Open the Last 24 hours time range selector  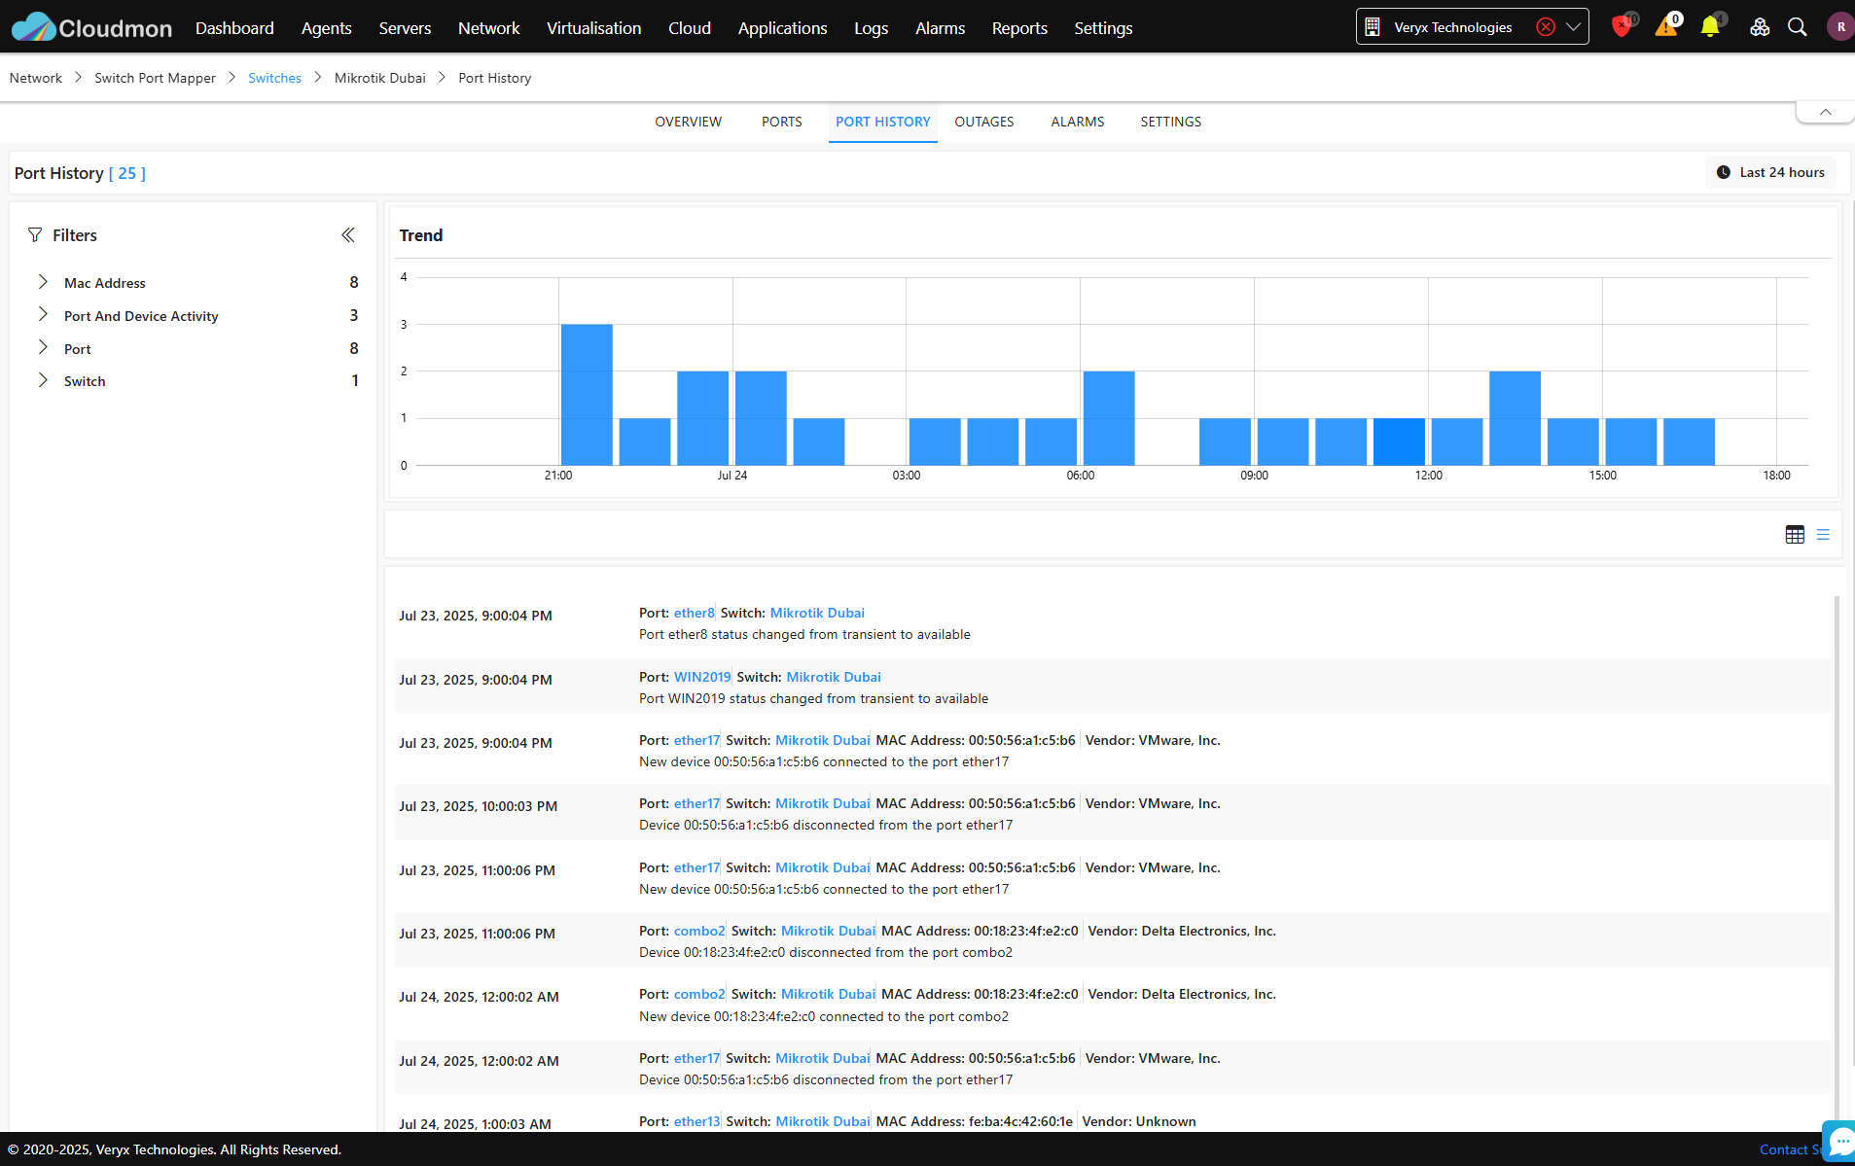1770,172
